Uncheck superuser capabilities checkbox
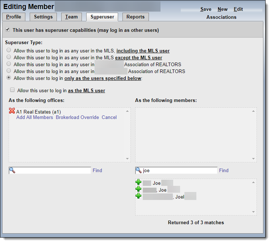Viewport: 271px width, 243px height. tap(8, 30)
